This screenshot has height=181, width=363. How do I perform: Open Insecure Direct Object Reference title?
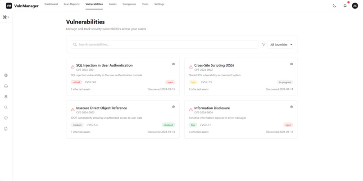[101, 108]
